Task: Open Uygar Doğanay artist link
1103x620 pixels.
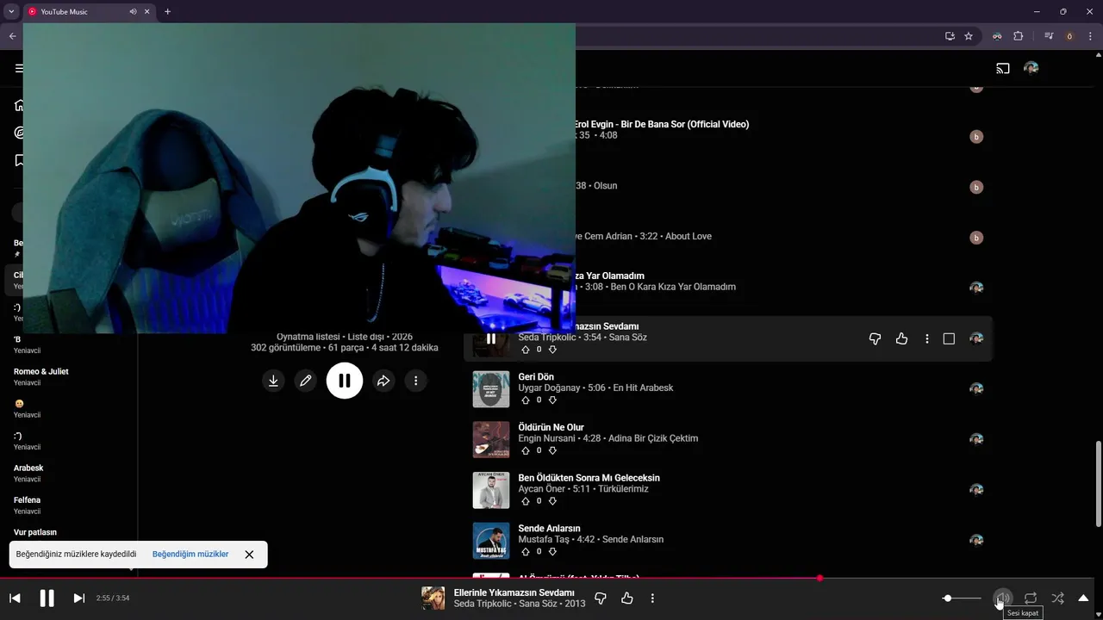Action: 550,388
